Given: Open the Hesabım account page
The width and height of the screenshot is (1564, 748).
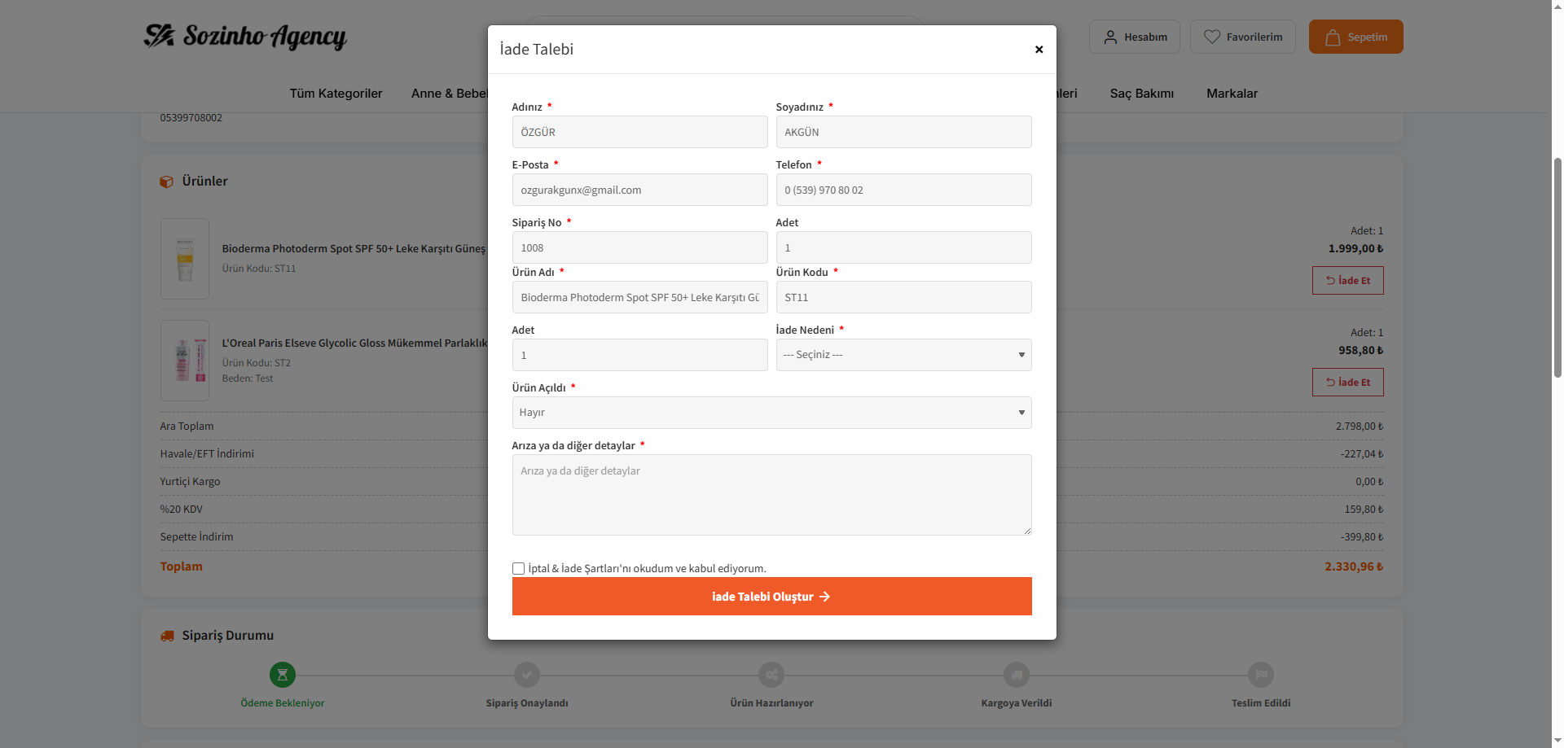Looking at the screenshot, I should 1134,37.
